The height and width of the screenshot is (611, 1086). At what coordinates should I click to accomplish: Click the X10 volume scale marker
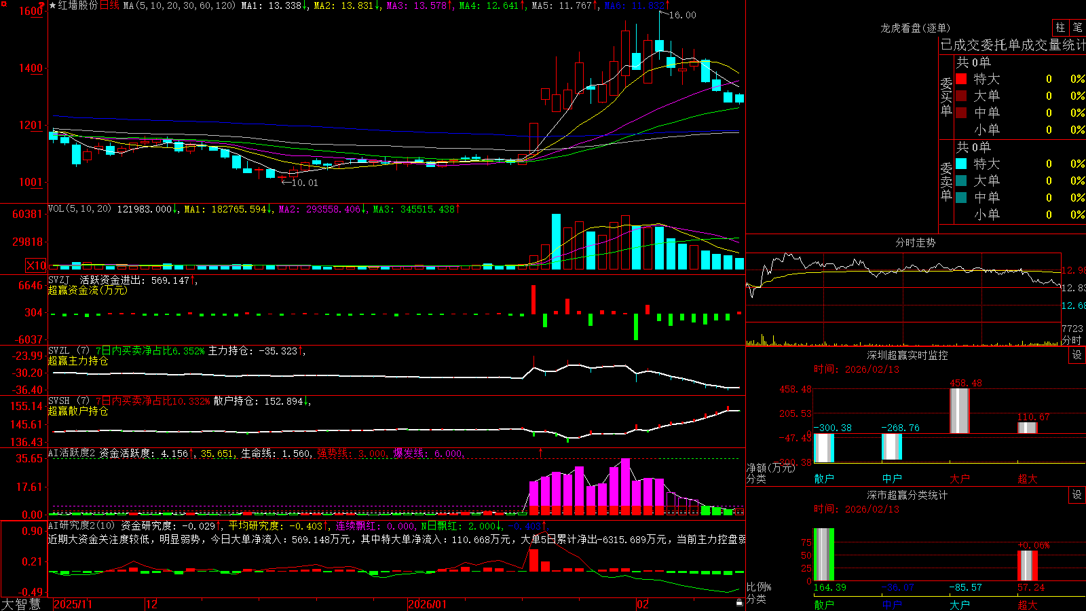click(x=36, y=265)
